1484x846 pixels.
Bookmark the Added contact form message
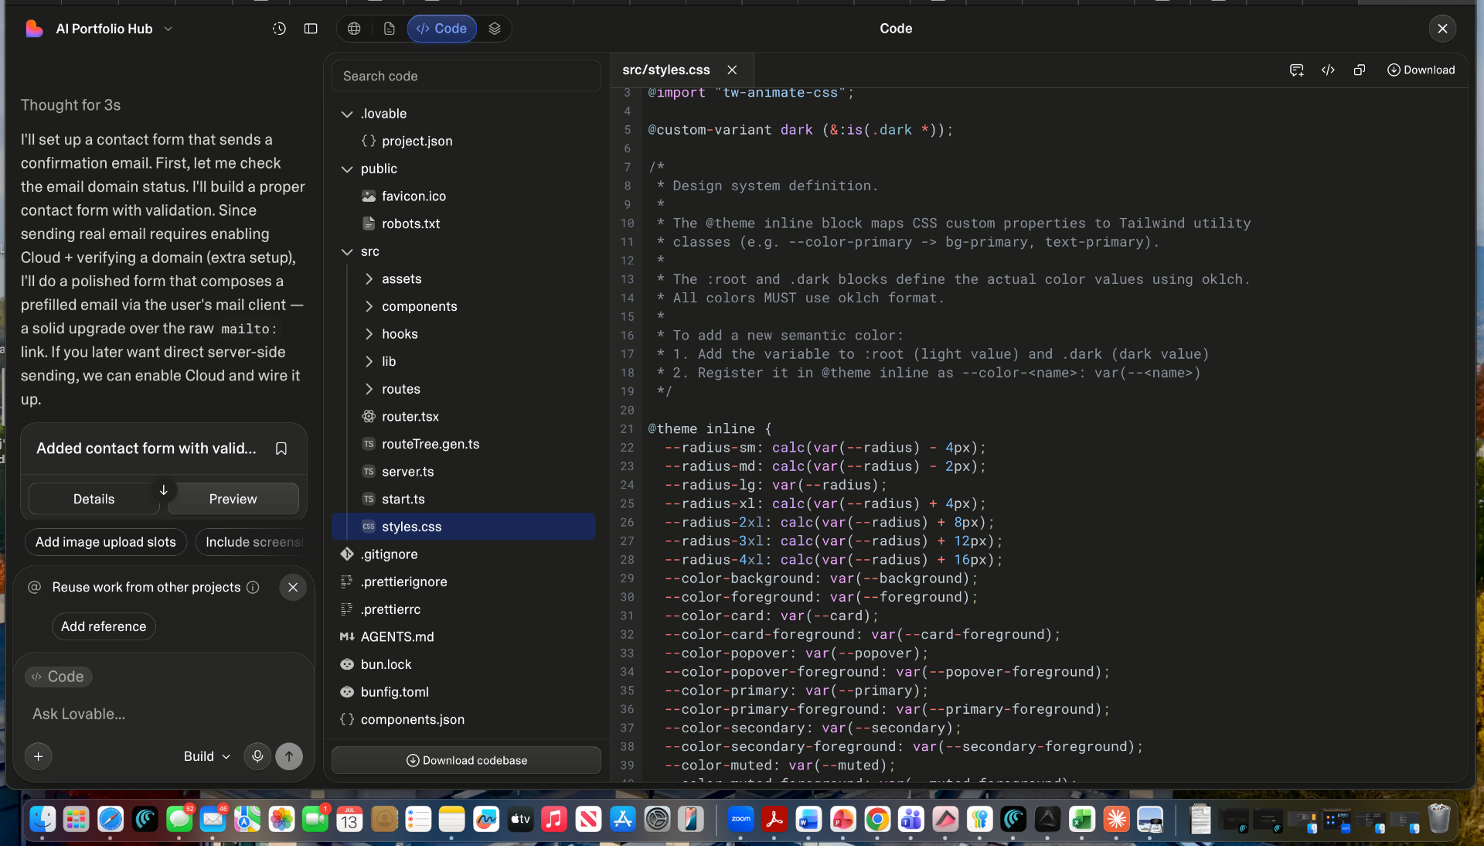tap(281, 449)
